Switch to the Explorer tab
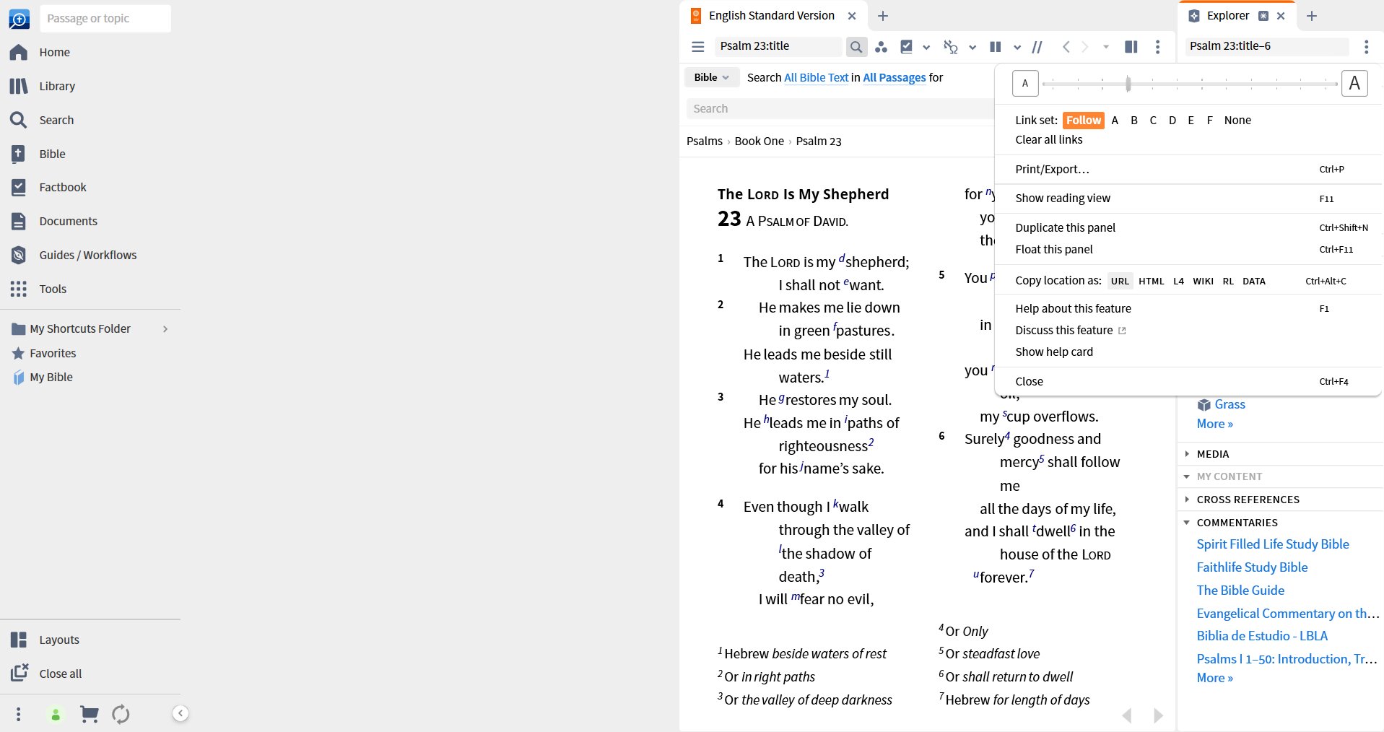 [1227, 16]
